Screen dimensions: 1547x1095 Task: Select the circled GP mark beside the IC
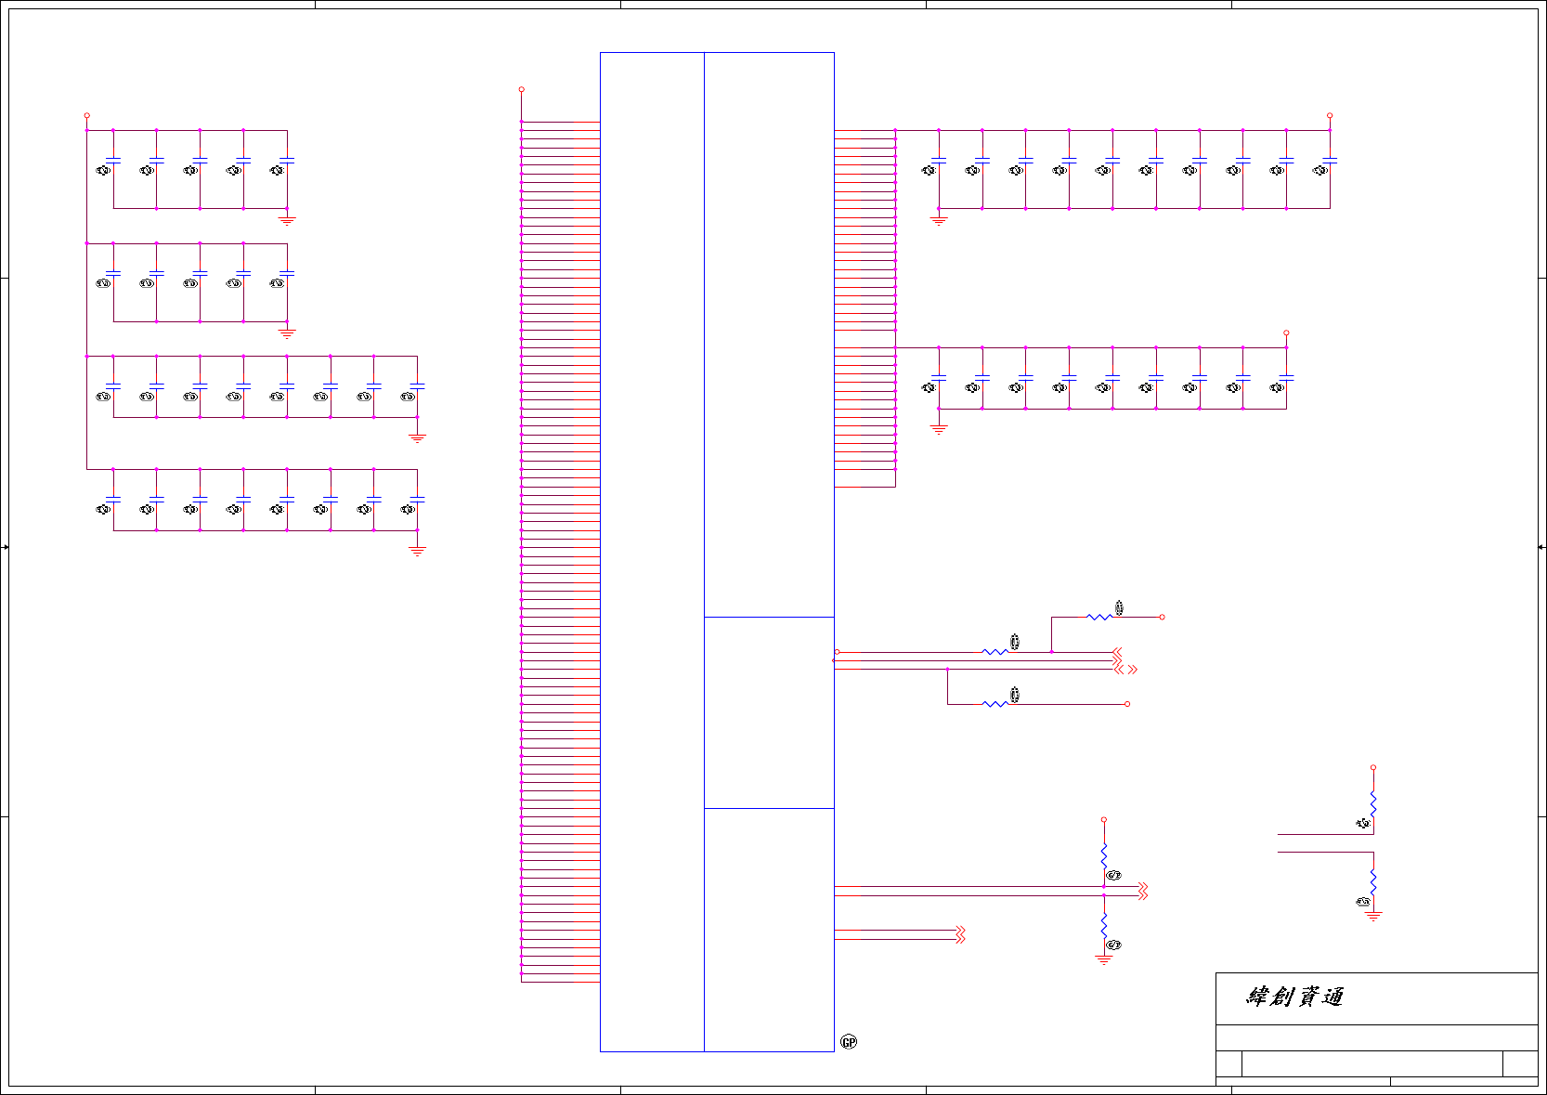(849, 1042)
